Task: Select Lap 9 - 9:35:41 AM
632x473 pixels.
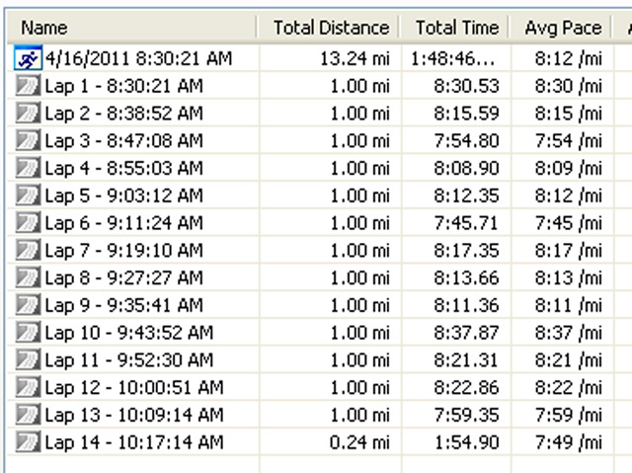Action: click(124, 305)
